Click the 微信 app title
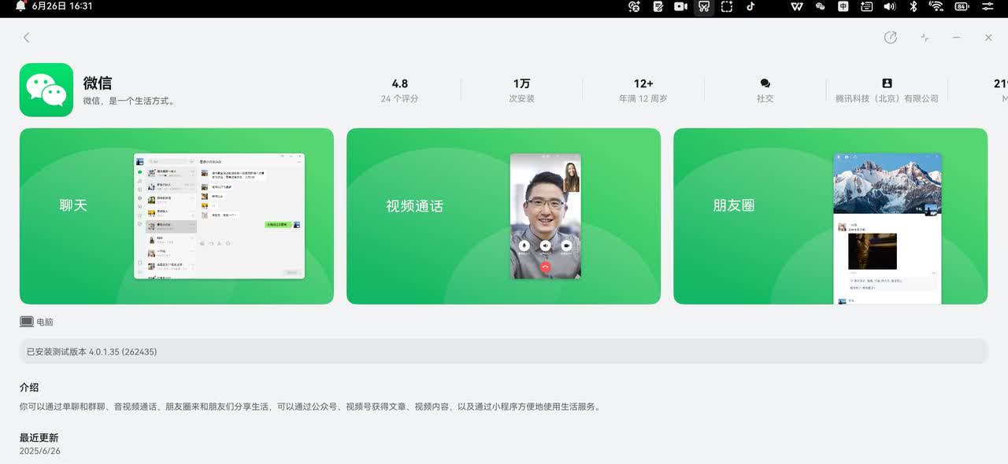This screenshot has width=1008, height=464. (x=98, y=83)
